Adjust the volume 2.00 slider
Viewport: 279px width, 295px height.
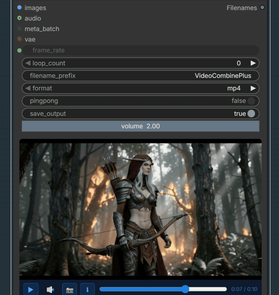pyautogui.click(x=140, y=126)
